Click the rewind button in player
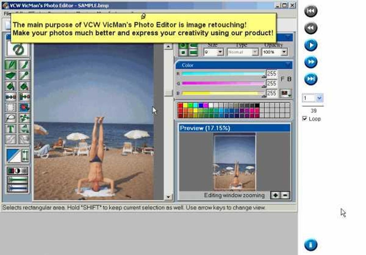The image size is (366, 255). pos(311,28)
